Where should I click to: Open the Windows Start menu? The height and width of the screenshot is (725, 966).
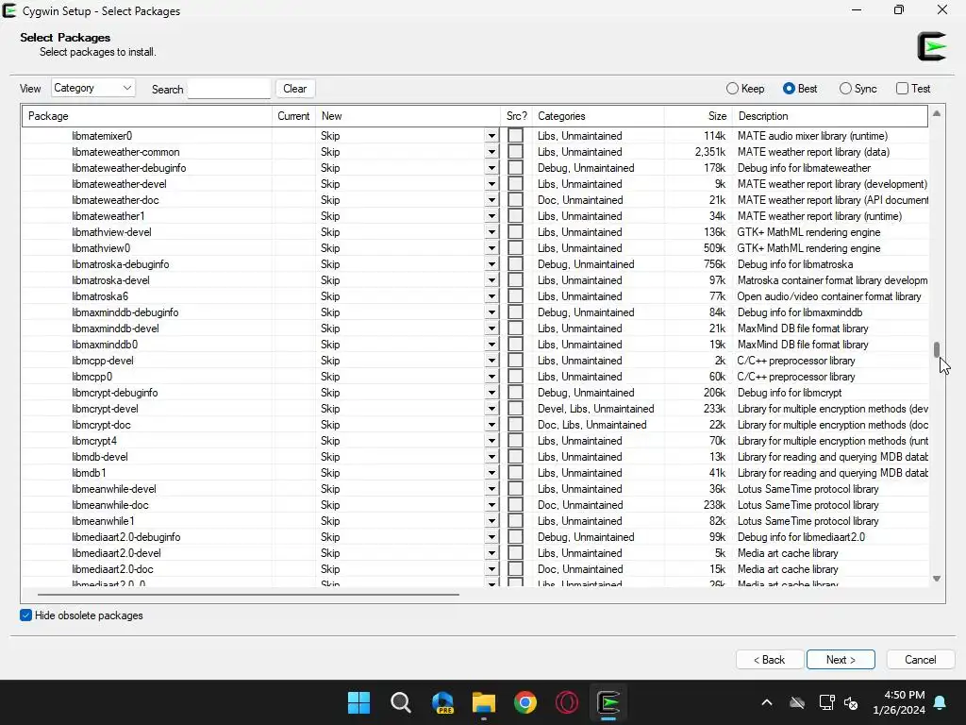[x=358, y=702]
